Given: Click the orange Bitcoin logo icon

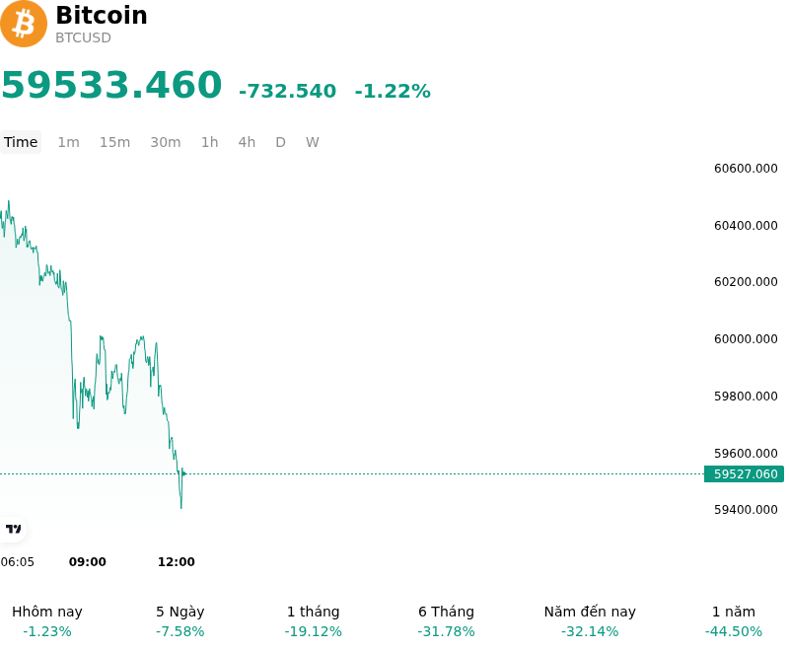Looking at the screenshot, I should click(23, 24).
